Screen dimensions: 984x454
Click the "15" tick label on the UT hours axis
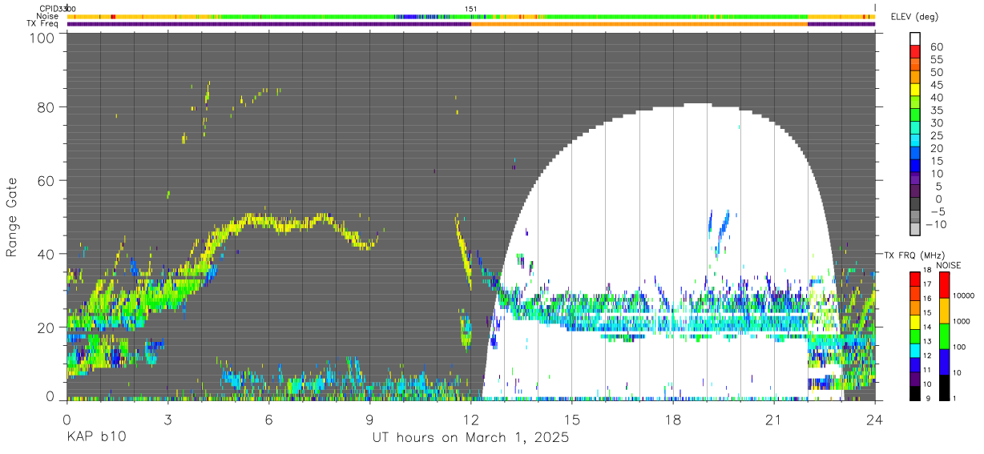(571, 420)
